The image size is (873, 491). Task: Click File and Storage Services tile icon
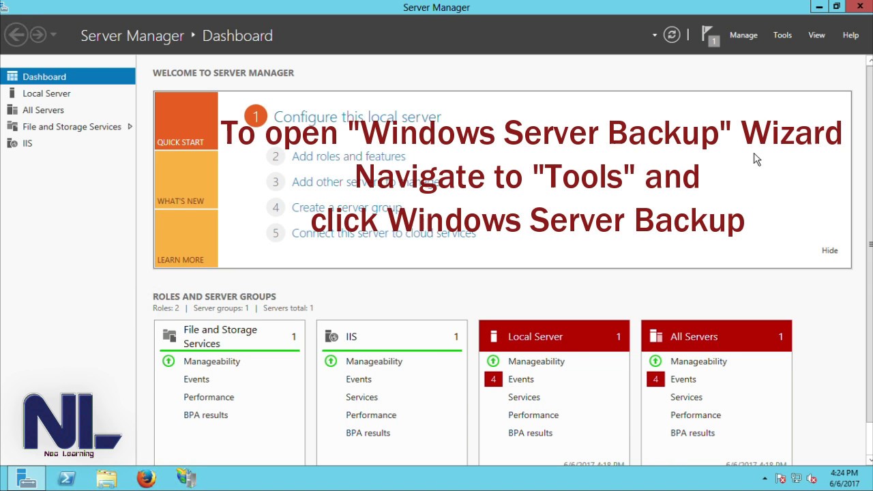(169, 336)
